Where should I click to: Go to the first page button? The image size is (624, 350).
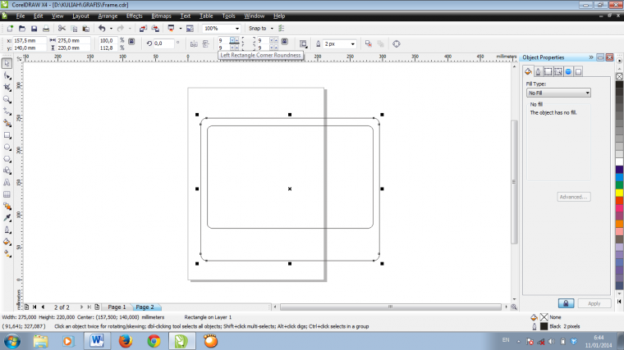34,307
